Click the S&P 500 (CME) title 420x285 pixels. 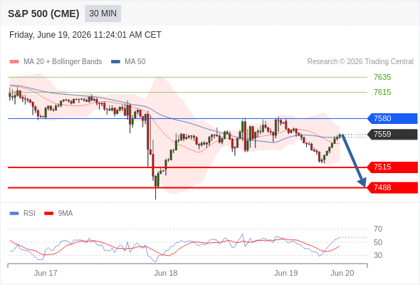(x=43, y=14)
